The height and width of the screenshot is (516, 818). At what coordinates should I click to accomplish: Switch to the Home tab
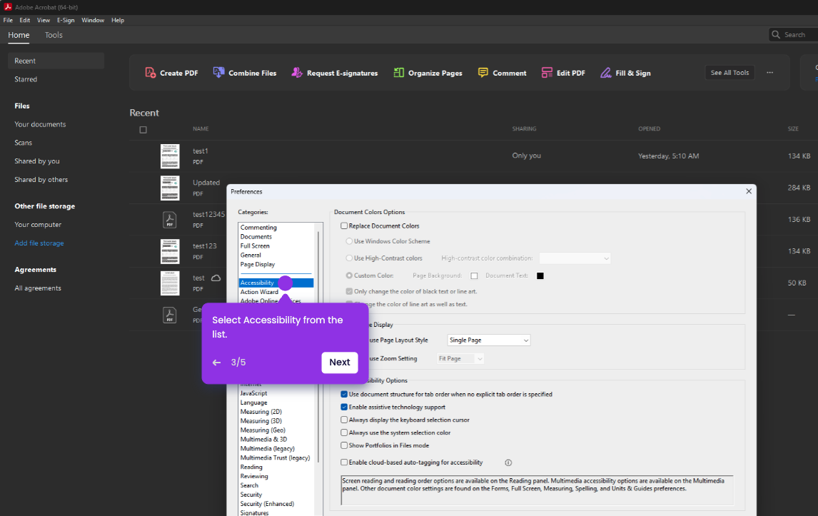pos(19,35)
